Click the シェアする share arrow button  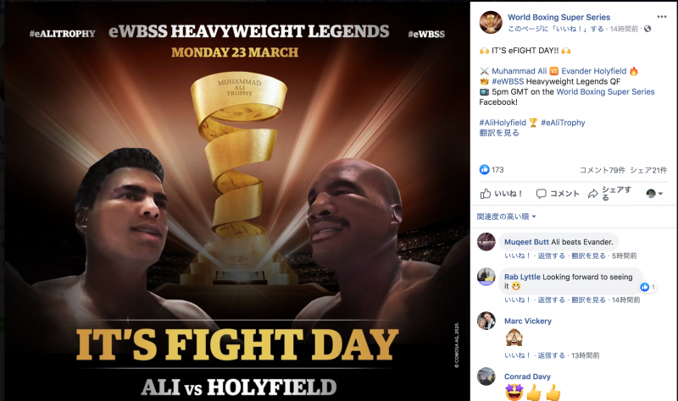tap(610, 194)
